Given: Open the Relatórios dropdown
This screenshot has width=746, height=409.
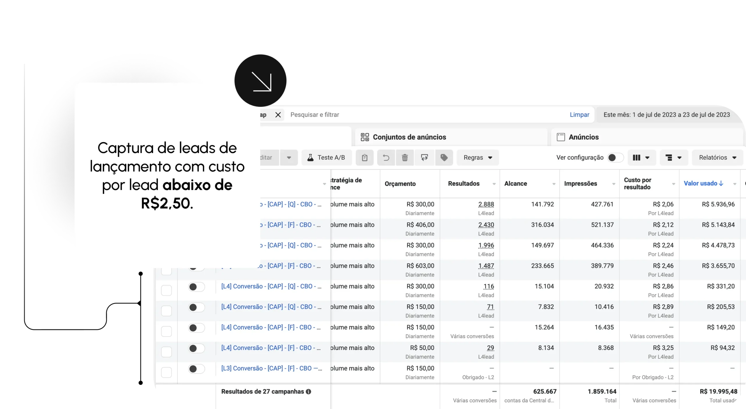Looking at the screenshot, I should click(x=717, y=158).
